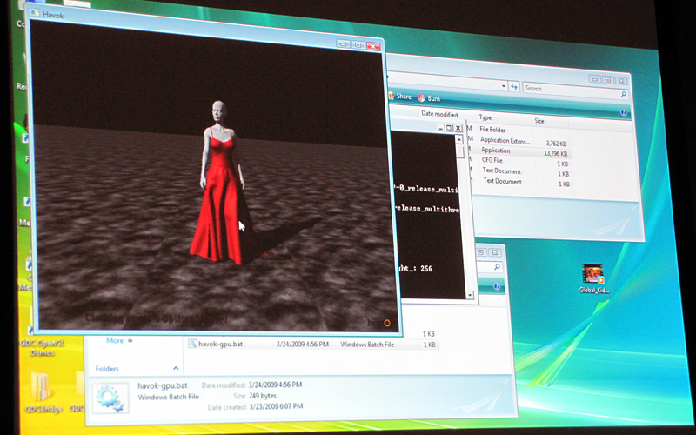Click the Havok window title text
This screenshot has height=435, width=696.
[53, 15]
